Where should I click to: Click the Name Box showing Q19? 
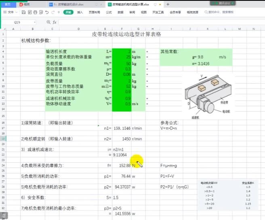(x=17, y=22)
